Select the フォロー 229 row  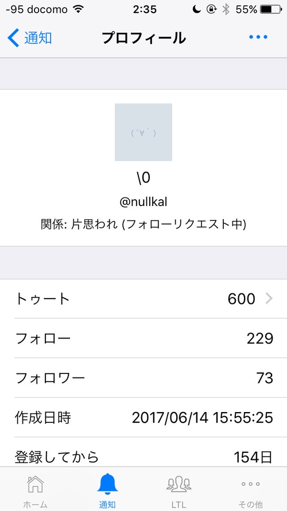[x=143, y=338]
